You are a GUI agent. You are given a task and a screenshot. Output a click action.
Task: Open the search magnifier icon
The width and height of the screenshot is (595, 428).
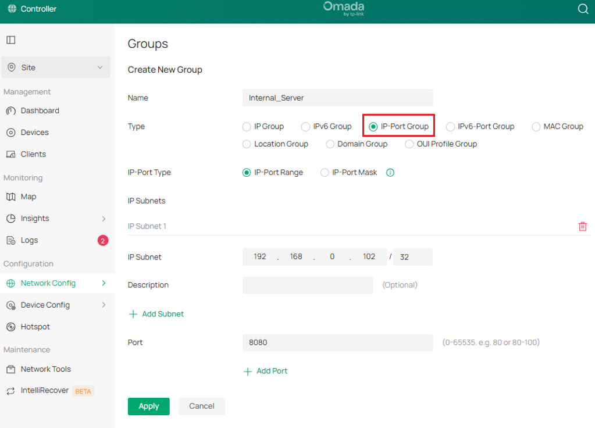(583, 9)
